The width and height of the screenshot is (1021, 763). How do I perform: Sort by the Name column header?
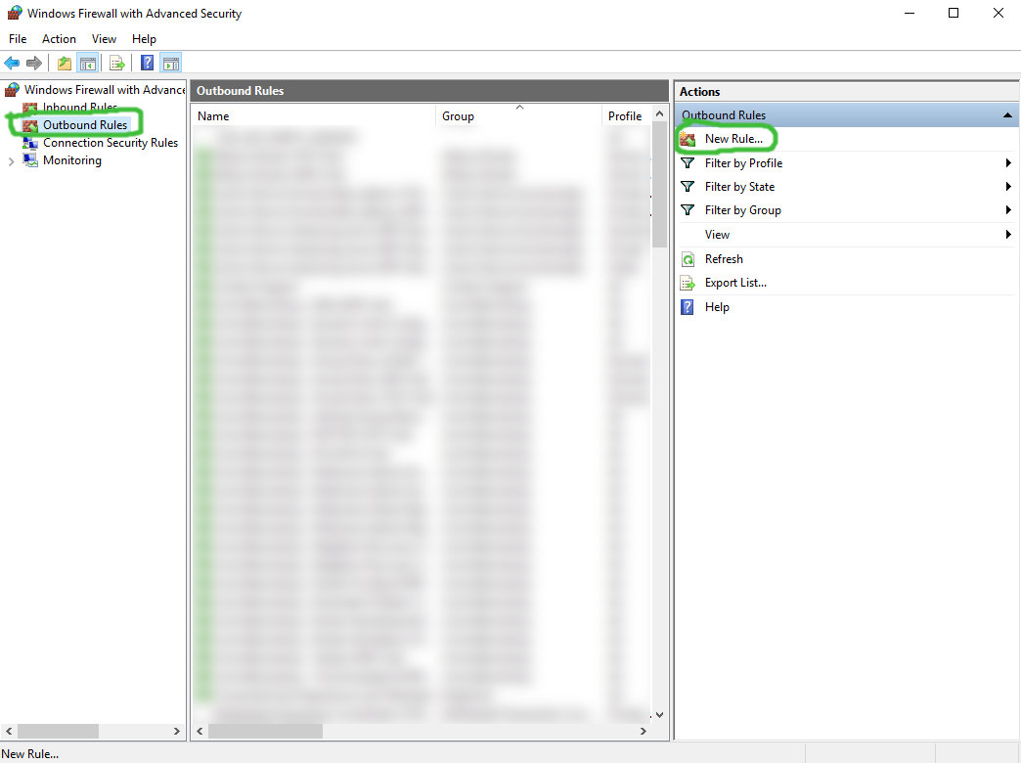point(313,116)
